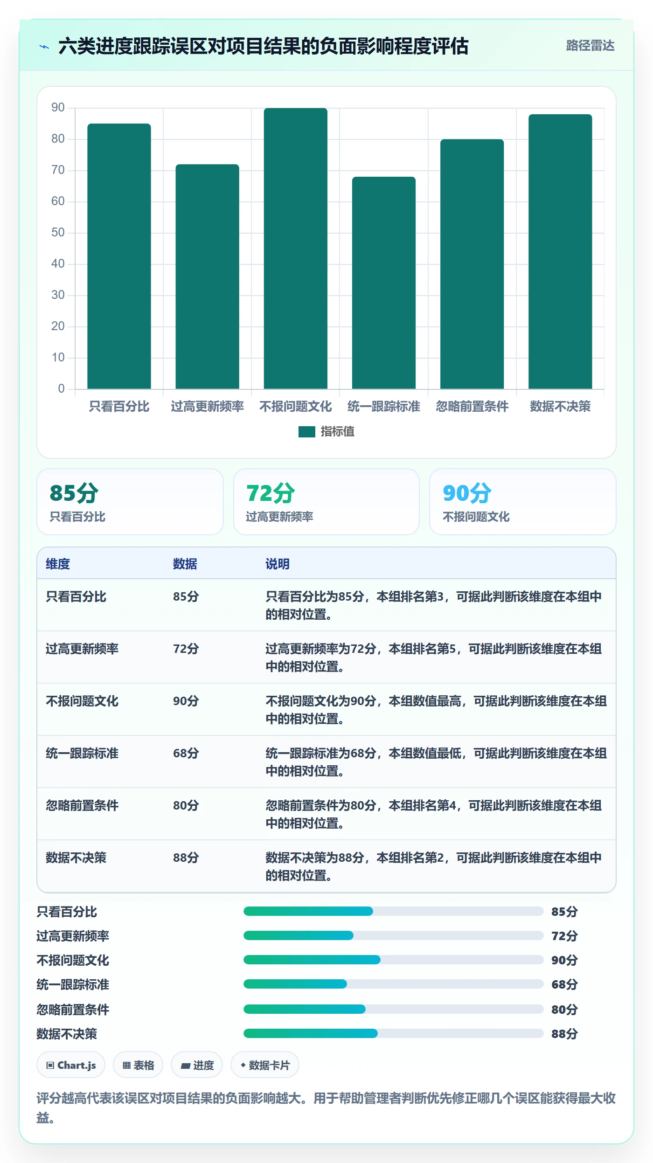653x1163 pixels.
Task: Open the 90分 不报问题文化 data card
Action: pyautogui.click(x=523, y=502)
